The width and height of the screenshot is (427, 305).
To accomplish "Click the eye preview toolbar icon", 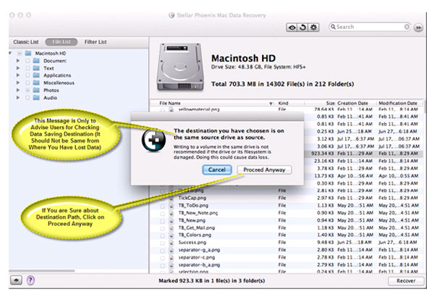I will point(292,28).
